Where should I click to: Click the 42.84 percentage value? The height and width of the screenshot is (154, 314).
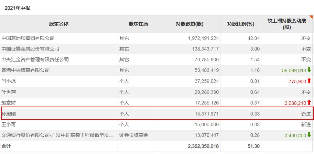point(253,38)
